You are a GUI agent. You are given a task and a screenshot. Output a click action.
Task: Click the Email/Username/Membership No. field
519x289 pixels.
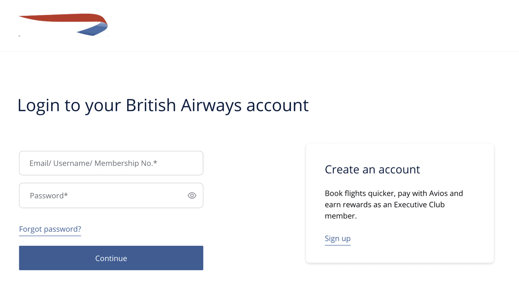111,163
